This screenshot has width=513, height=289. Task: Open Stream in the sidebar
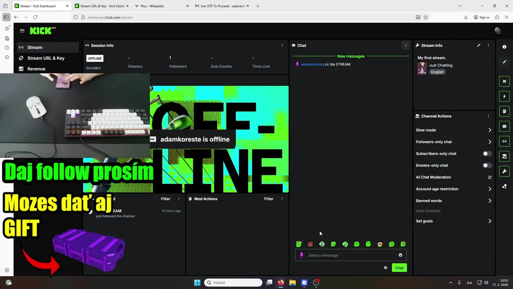[x=48, y=47]
